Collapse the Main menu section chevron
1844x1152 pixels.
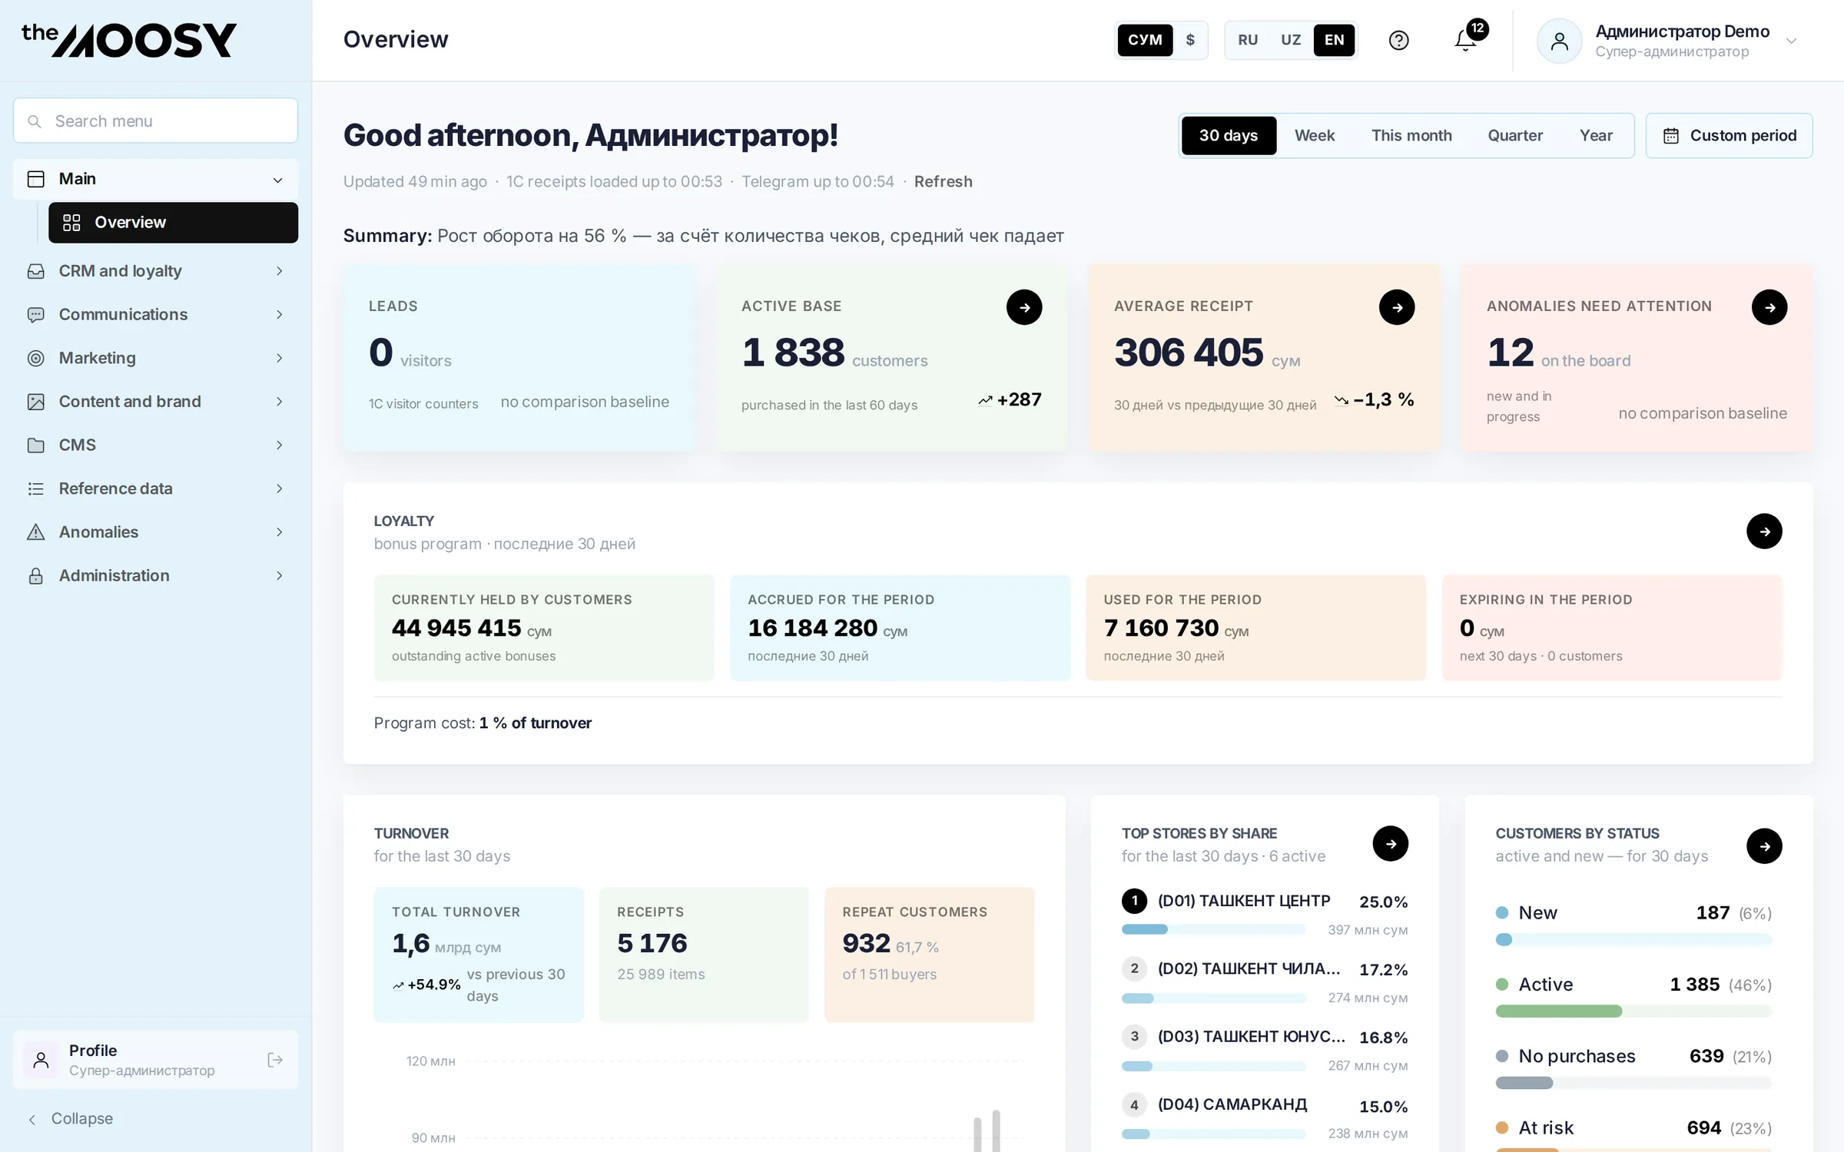point(278,180)
